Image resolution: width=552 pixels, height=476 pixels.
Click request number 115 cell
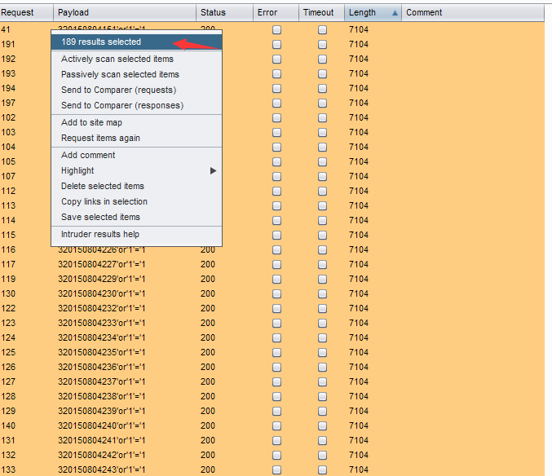tap(8, 235)
